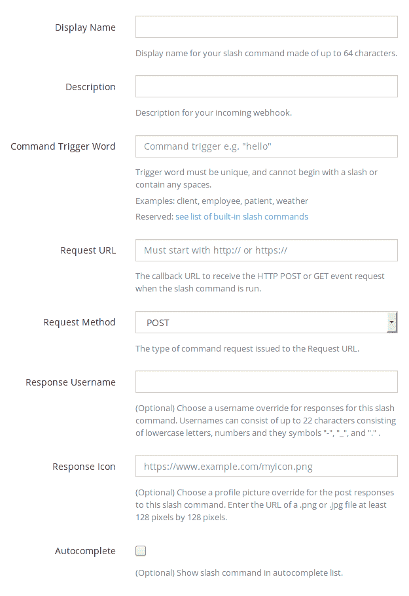Click the Response Icon label
Viewport: 409px width, 596px height.
point(84,466)
